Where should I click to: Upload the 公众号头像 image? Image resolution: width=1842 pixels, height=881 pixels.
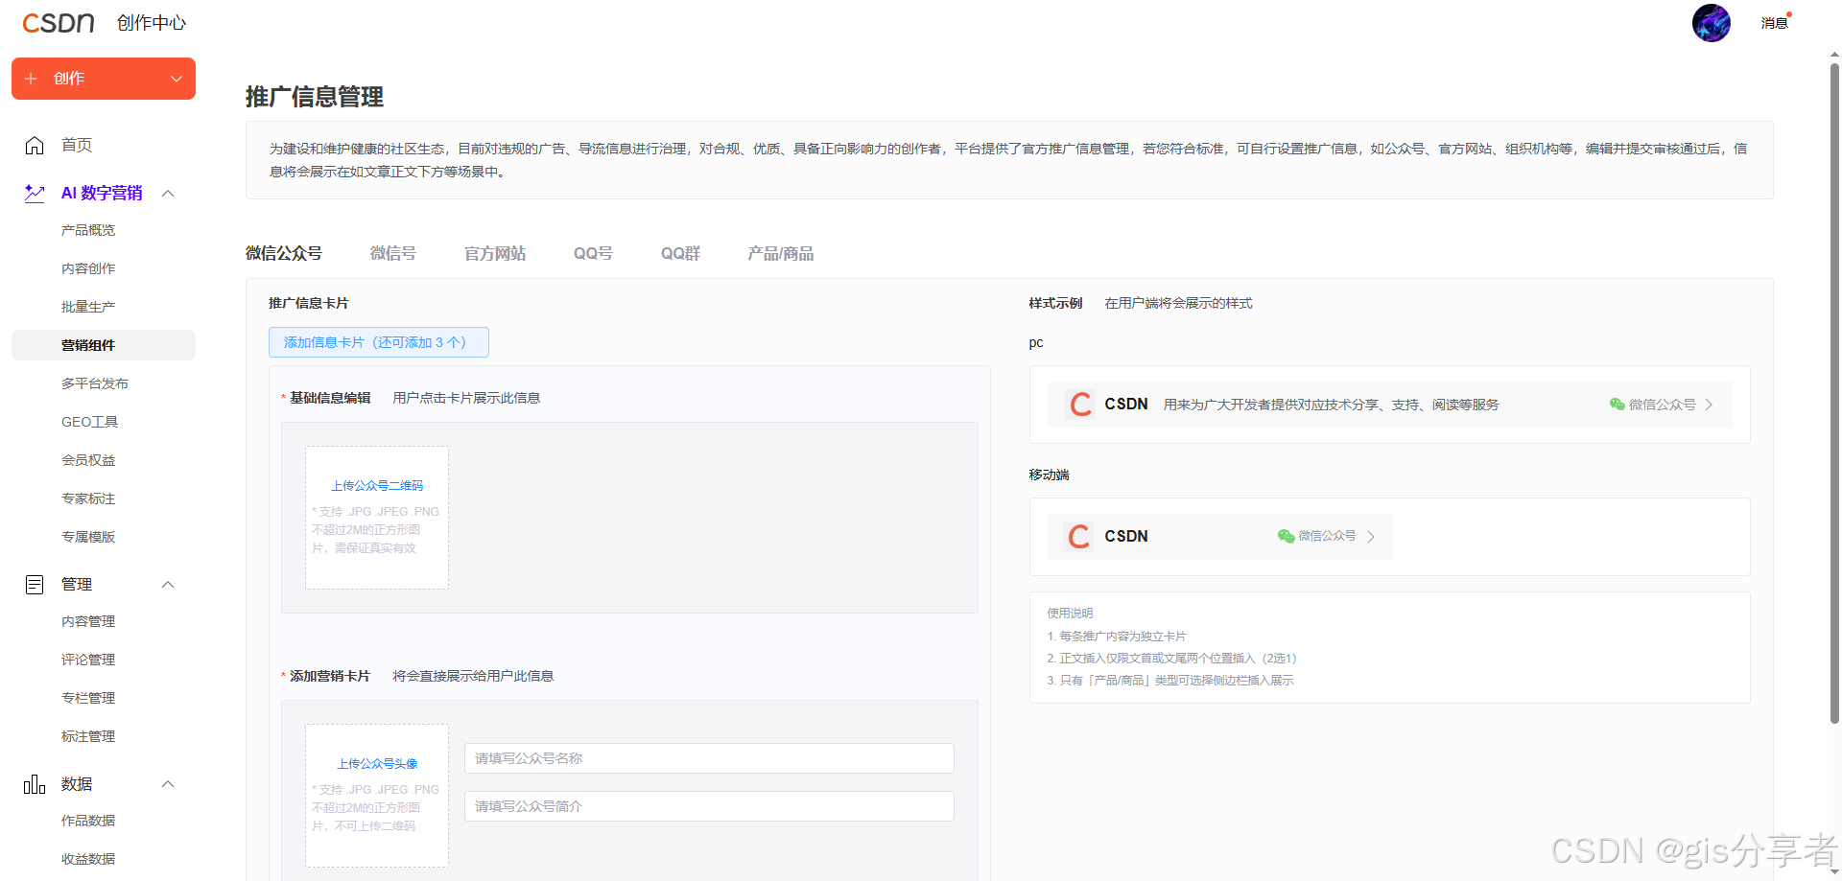click(x=377, y=796)
